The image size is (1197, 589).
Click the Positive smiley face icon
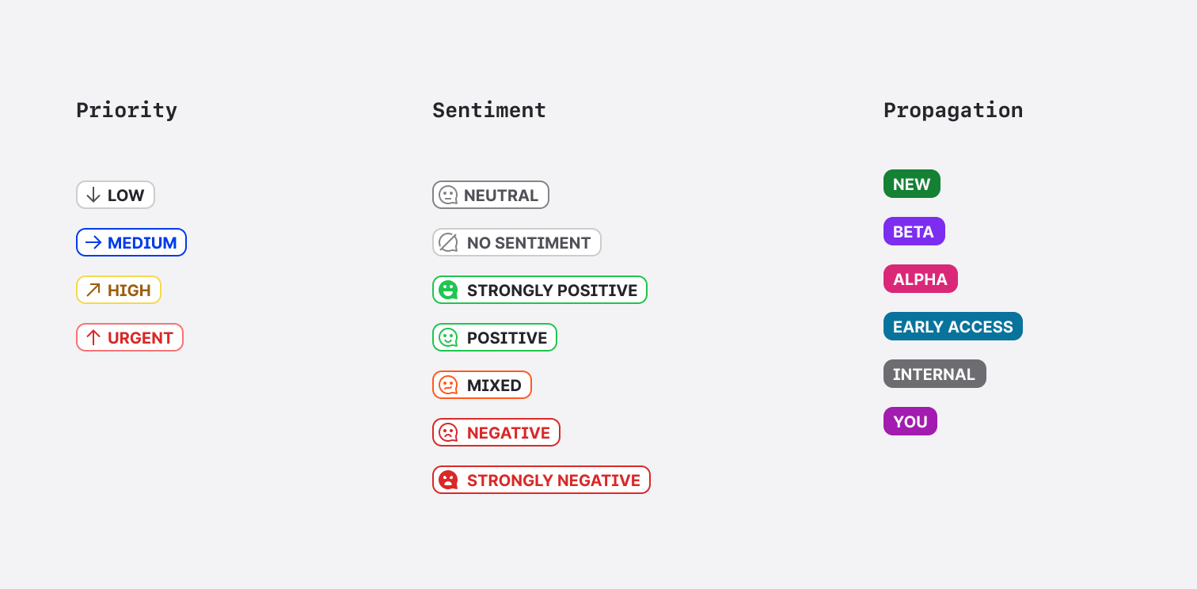click(x=448, y=337)
